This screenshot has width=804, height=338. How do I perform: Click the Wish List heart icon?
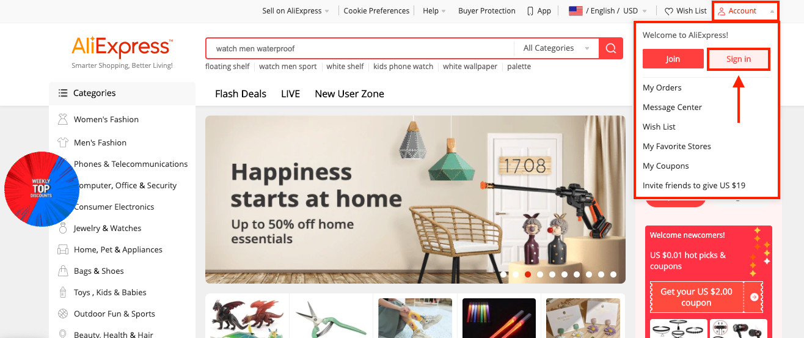click(669, 11)
